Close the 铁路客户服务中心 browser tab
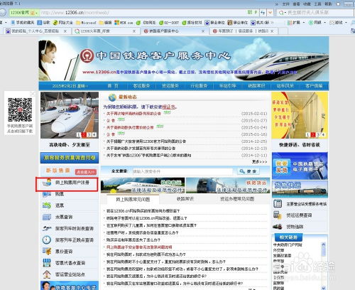This screenshot has height=290, width=355. tap(203, 31)
